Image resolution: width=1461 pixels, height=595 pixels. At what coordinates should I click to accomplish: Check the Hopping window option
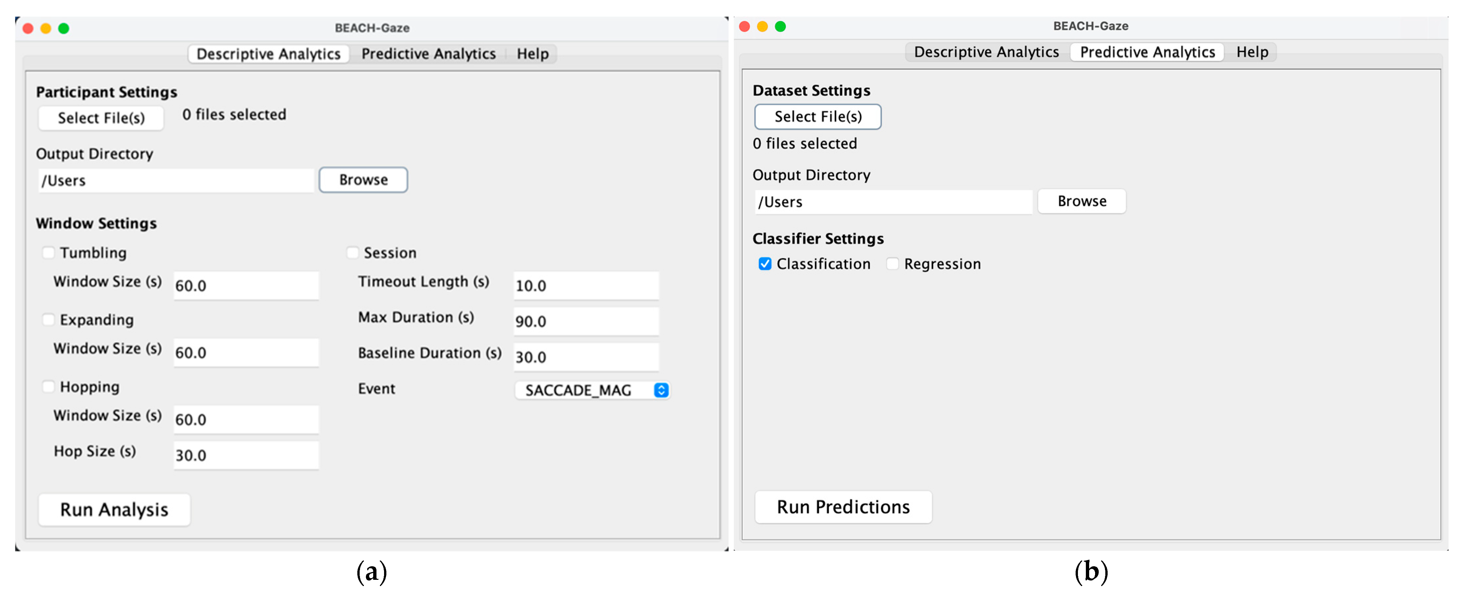(x=48, y=386)
